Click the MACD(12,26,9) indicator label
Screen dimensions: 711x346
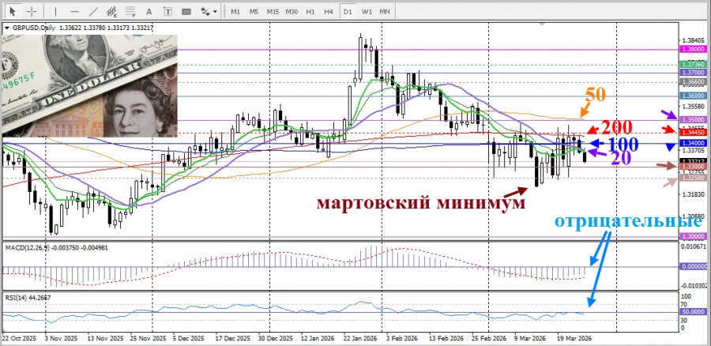(26, 247)
